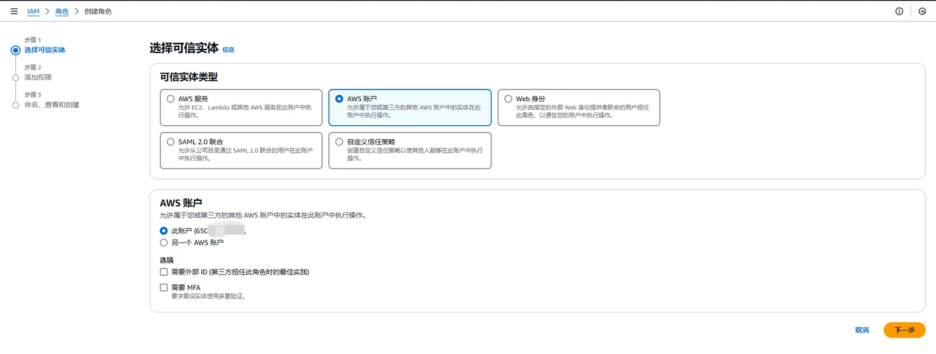The width and height of the screenshot is (936, 354).
Task: Click the clock history icon top right
Action: [922, 11]
